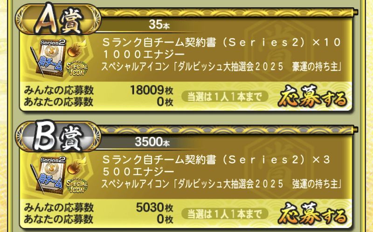Select the A賞 35本 winner count
This screenshot has height=232, width=373.
pos(159,24)
